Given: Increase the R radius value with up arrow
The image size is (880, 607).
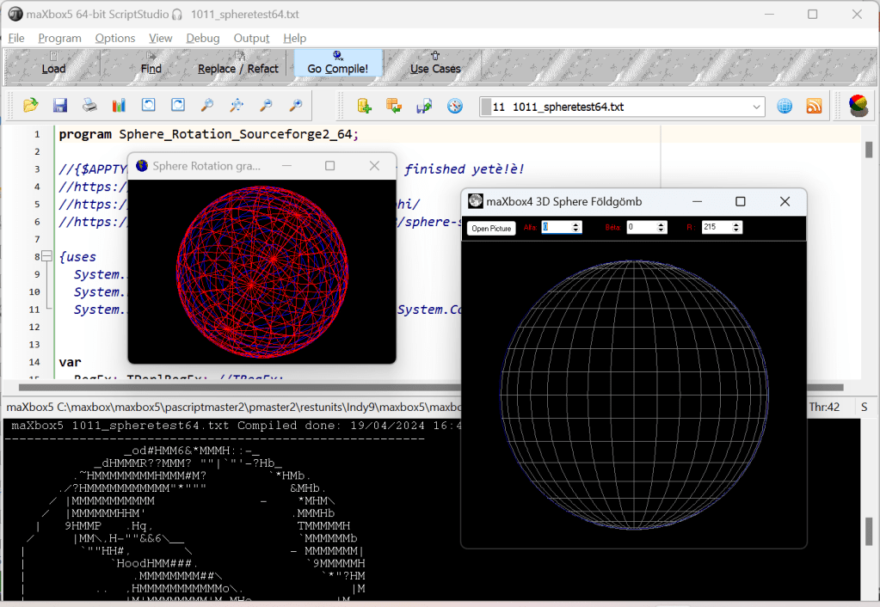Looking at the screenshot, I should (x=736, y=224).
